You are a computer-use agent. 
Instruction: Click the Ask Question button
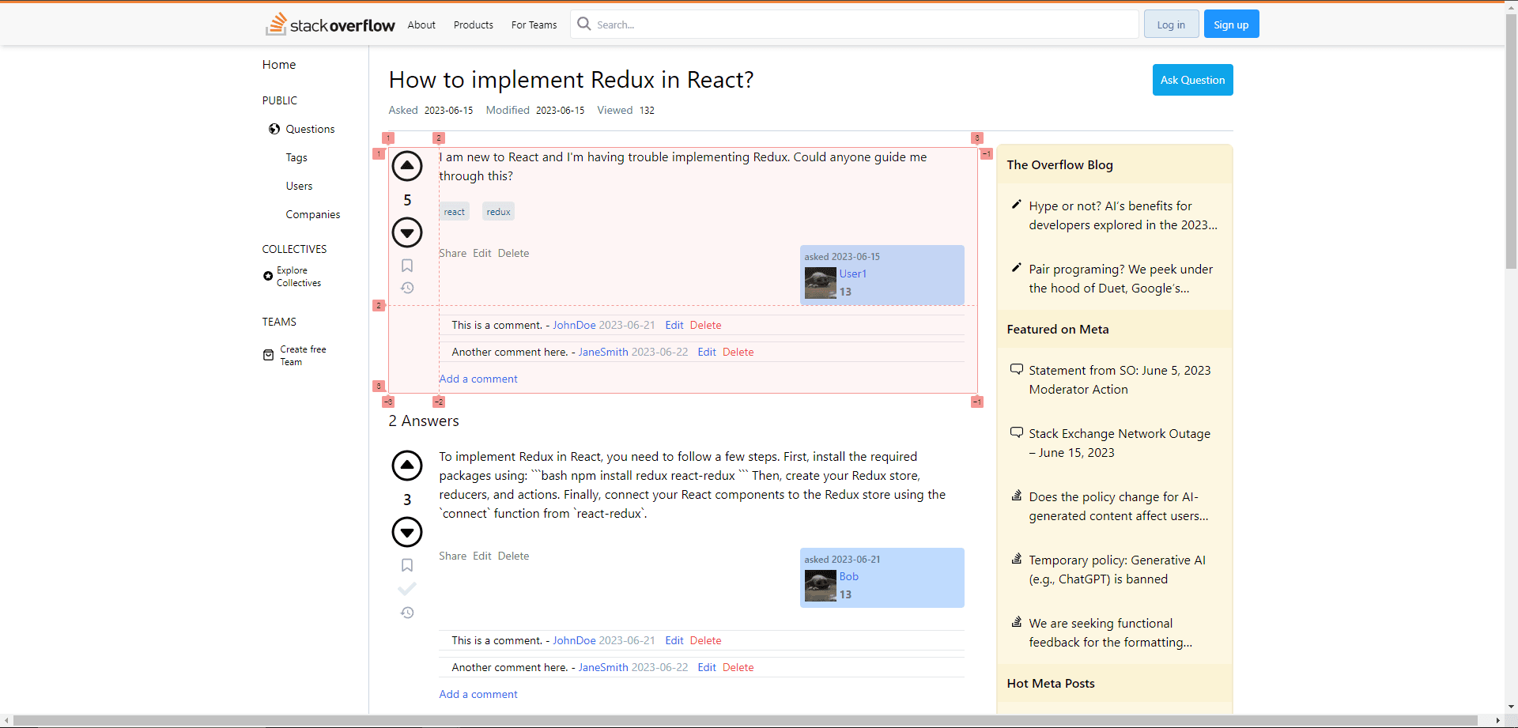pos(1192,80)
